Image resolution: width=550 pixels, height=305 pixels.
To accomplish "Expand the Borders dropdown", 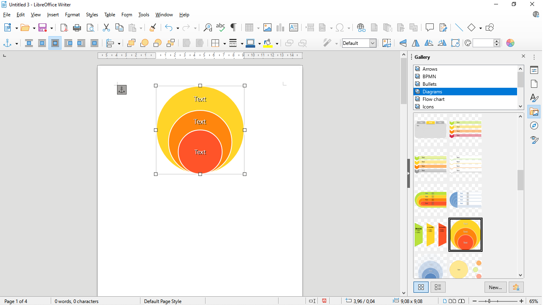I will coord(225,43).
